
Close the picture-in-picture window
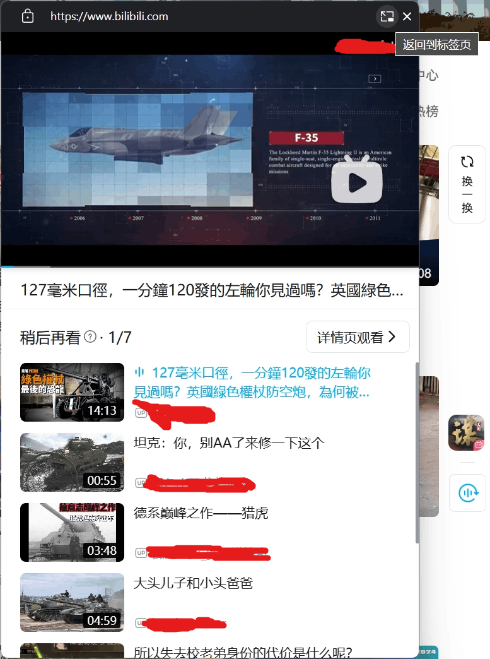click(407, 16)
